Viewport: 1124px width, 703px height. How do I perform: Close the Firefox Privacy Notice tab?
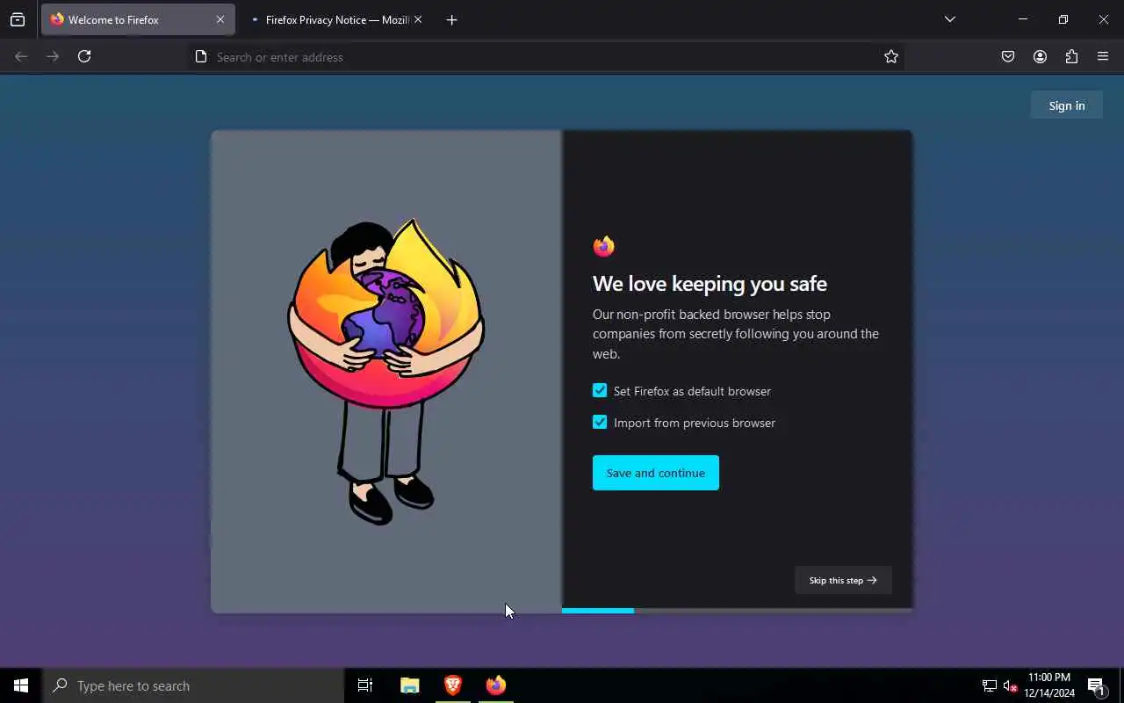click(x=418, y=19)
